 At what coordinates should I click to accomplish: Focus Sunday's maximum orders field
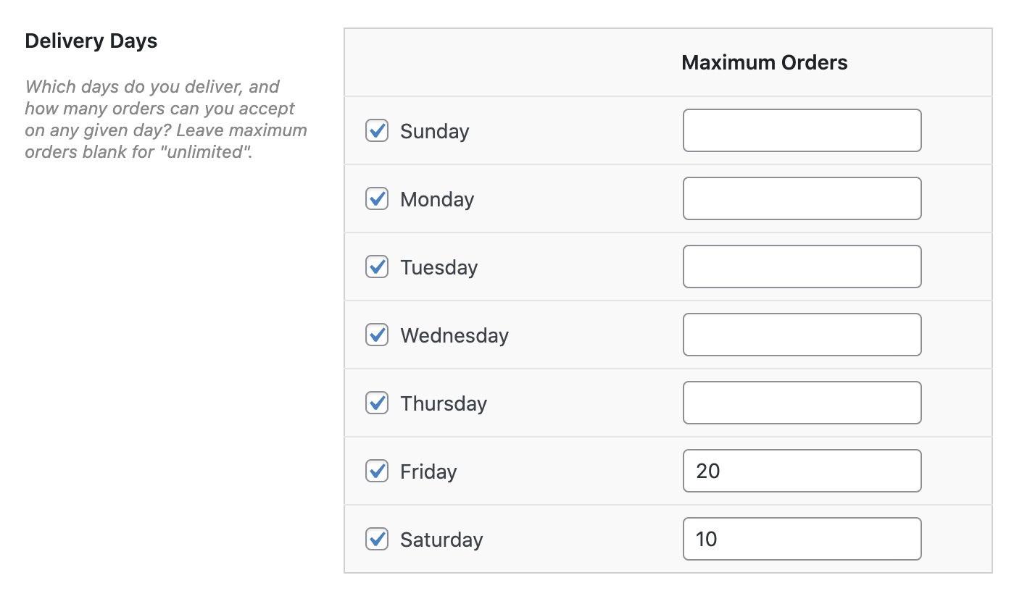tap(802, 130)
